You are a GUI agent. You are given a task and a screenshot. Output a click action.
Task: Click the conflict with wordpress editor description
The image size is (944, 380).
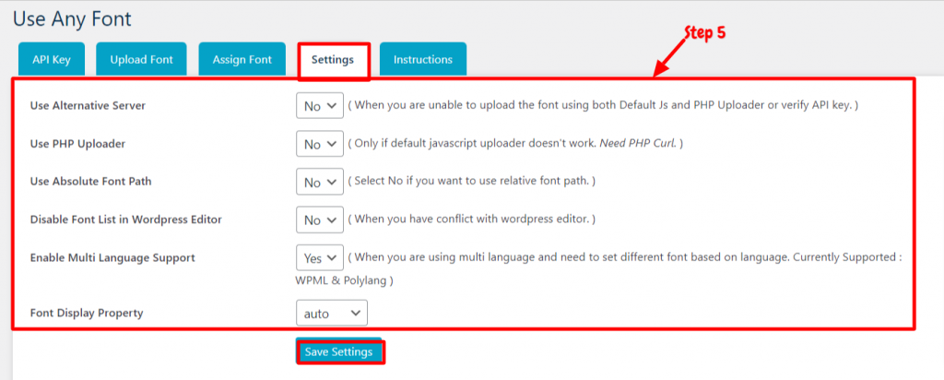pos(472,220)
